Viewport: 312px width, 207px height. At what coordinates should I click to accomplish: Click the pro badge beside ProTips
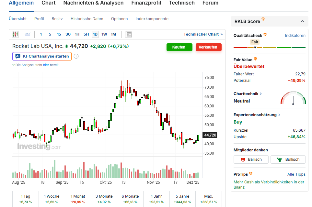(251, 174)
